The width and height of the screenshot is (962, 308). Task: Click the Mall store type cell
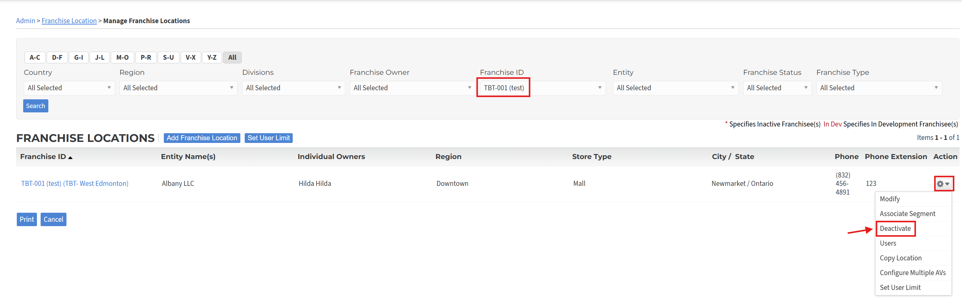(579, 184)
